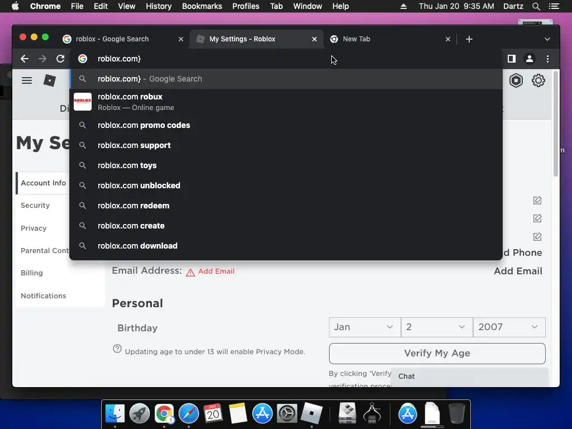Image resolution: width=572 pixels, height=429 pixels.
Task: Open Chrome's side panel icon
Action: coord(512,59)
